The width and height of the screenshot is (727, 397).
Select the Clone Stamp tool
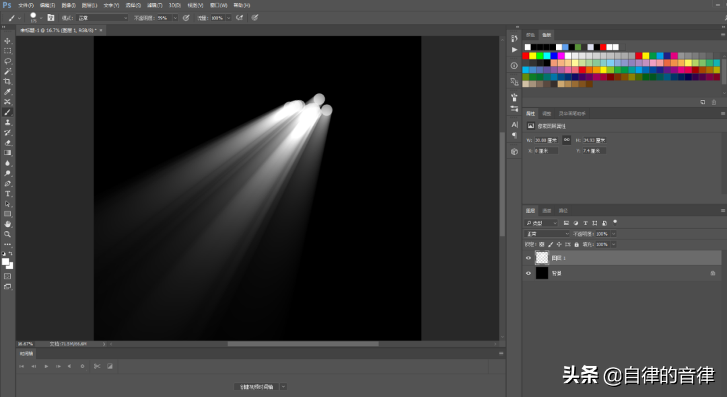(7, 122)
